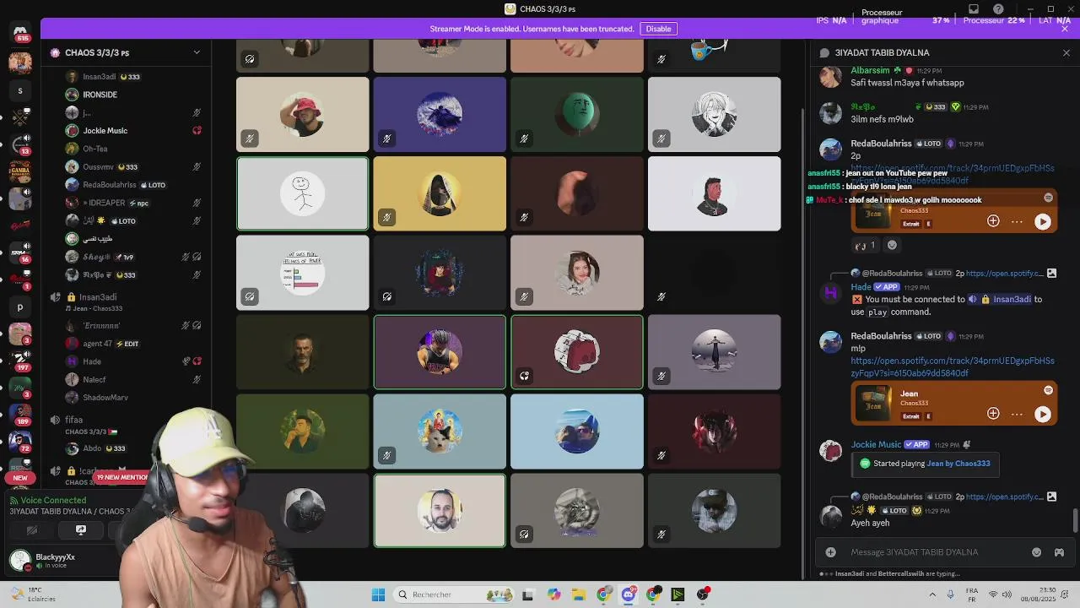The height and width of the screenshot is (608, 1080).
Task: Click the Spotify logo on the second embed
Action: [1049, 390]
